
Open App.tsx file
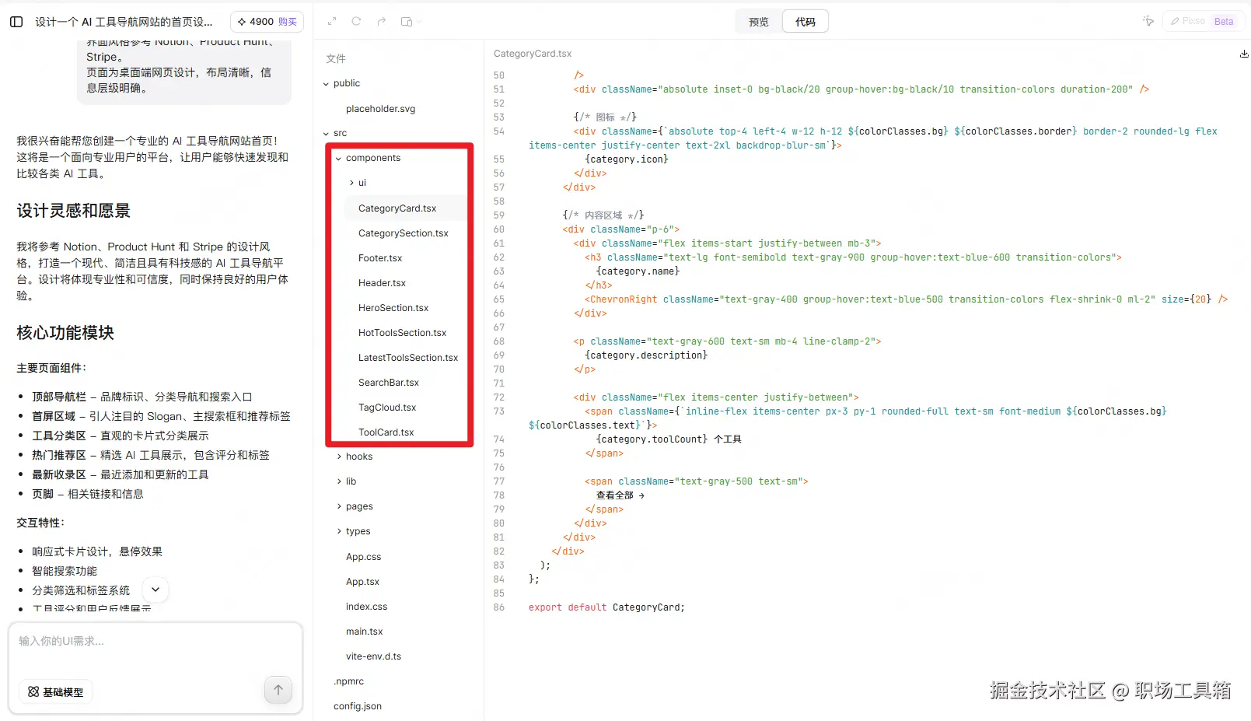(x=362, y=582)
